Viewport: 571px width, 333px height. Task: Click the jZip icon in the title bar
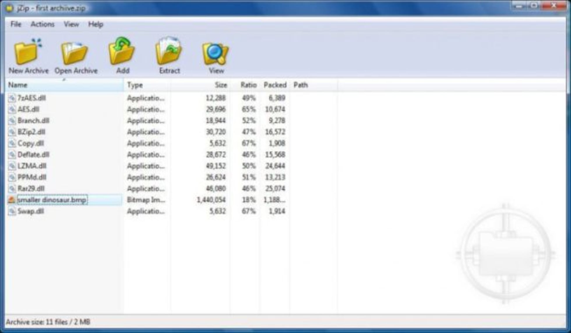(x=10, y=8)
